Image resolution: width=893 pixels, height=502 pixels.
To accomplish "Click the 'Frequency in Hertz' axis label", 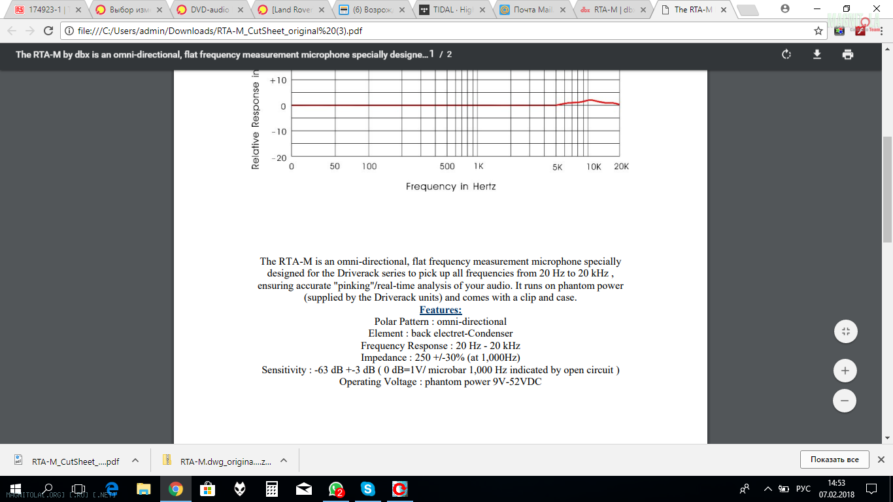I will coord(450,186).
